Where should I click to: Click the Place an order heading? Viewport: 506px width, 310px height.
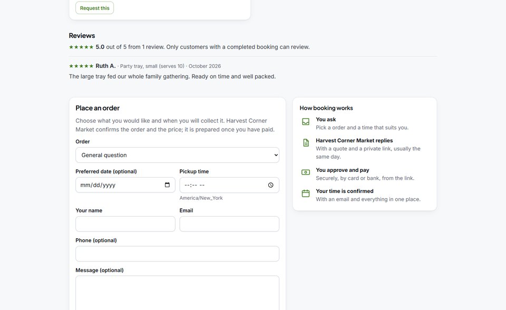click(98, 108)
